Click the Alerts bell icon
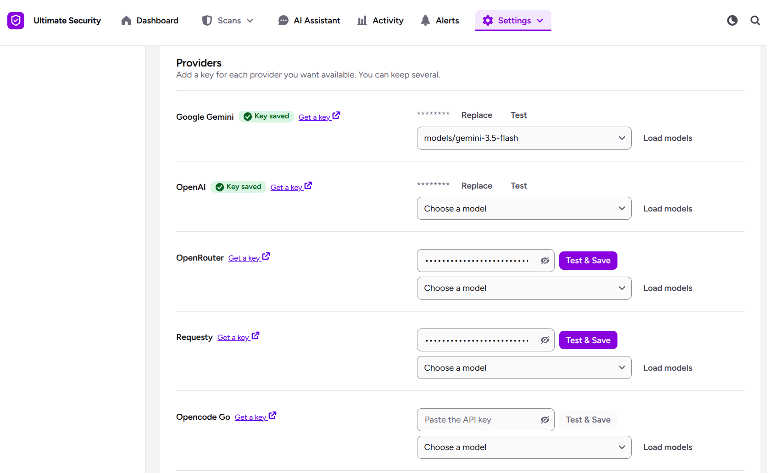This screenshot has width=767, height=473. point(426,21)
